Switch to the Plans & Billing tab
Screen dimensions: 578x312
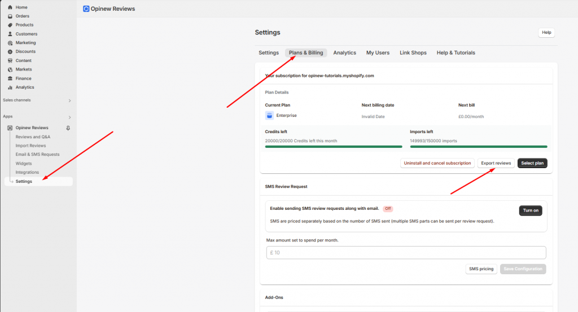click(x=306, y=53)
